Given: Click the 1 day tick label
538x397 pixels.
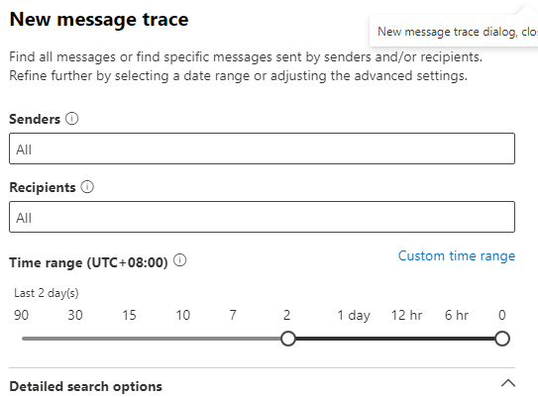Looking at the screenshot, I should pos(354,316).
